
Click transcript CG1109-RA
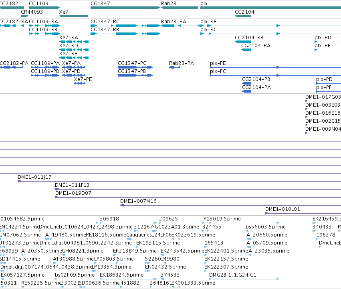coord(44,26)
